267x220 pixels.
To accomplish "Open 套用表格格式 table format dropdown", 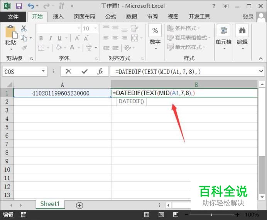I will click(189, 38).
